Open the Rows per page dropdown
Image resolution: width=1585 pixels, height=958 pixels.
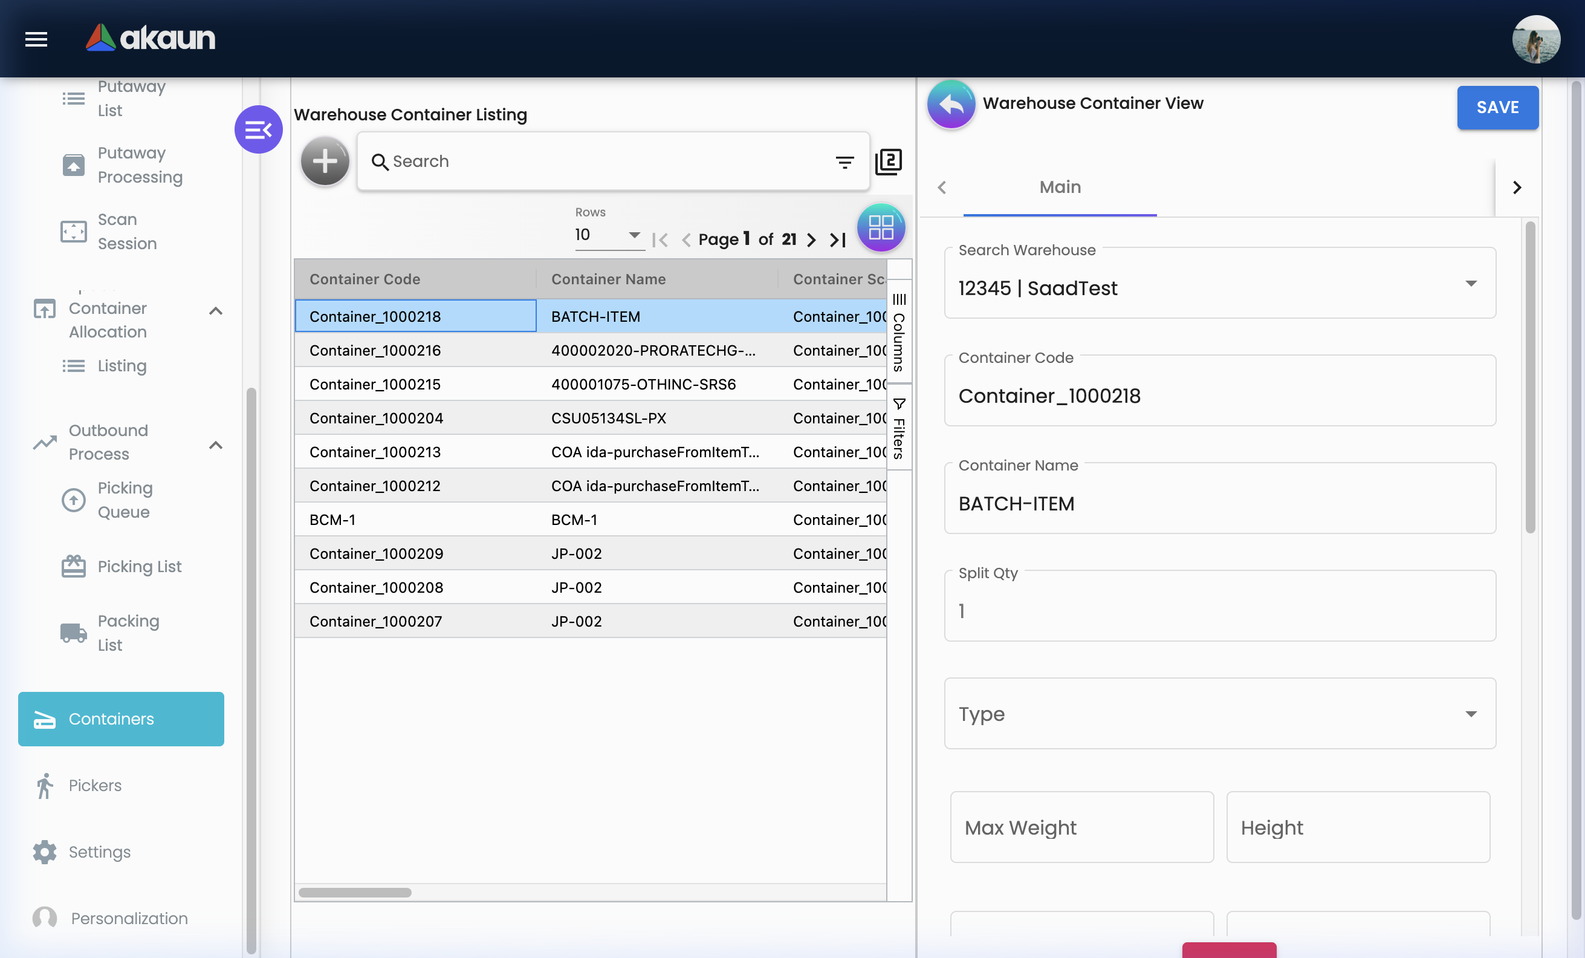(608, 235)
